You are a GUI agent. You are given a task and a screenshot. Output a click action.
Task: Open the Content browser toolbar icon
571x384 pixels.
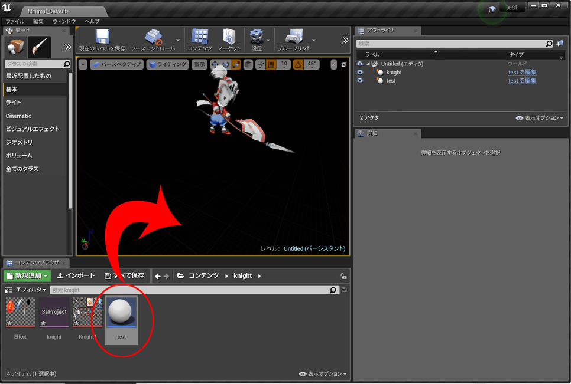click(x=200, y=37)
